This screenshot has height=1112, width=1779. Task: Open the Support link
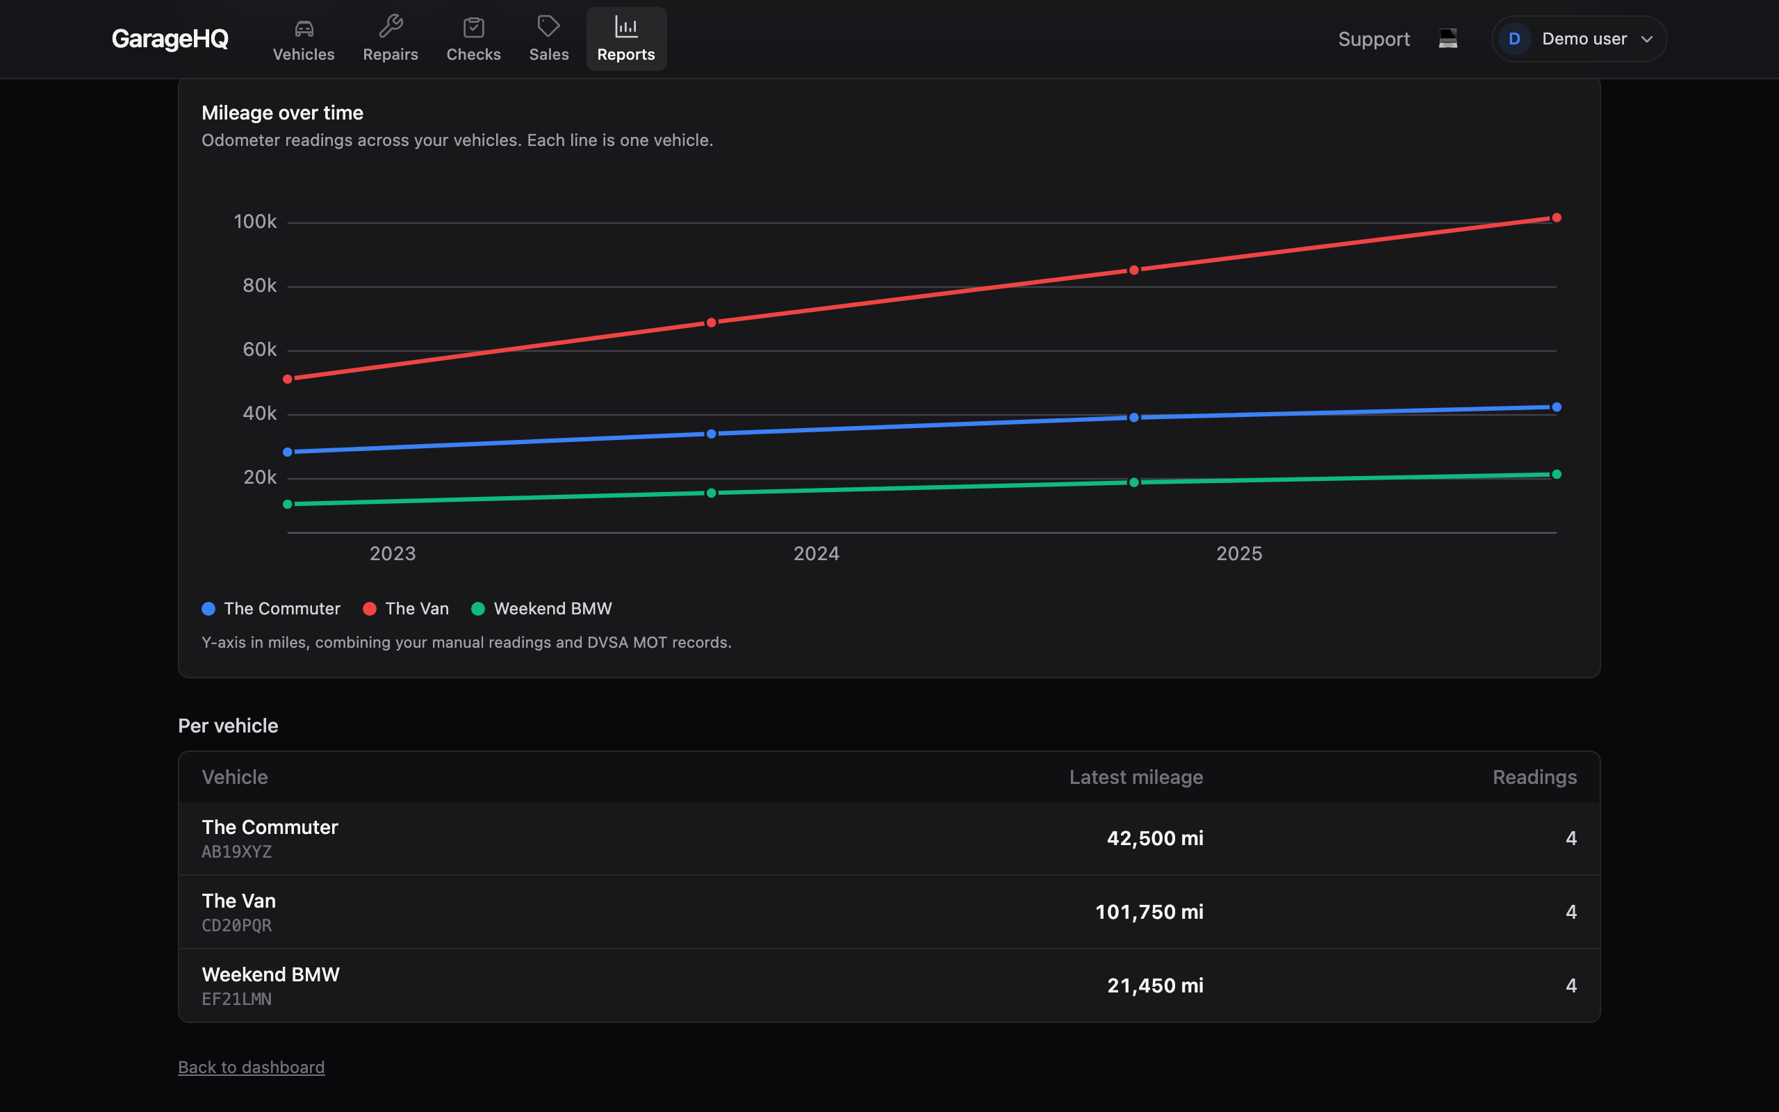point(1373,39)
